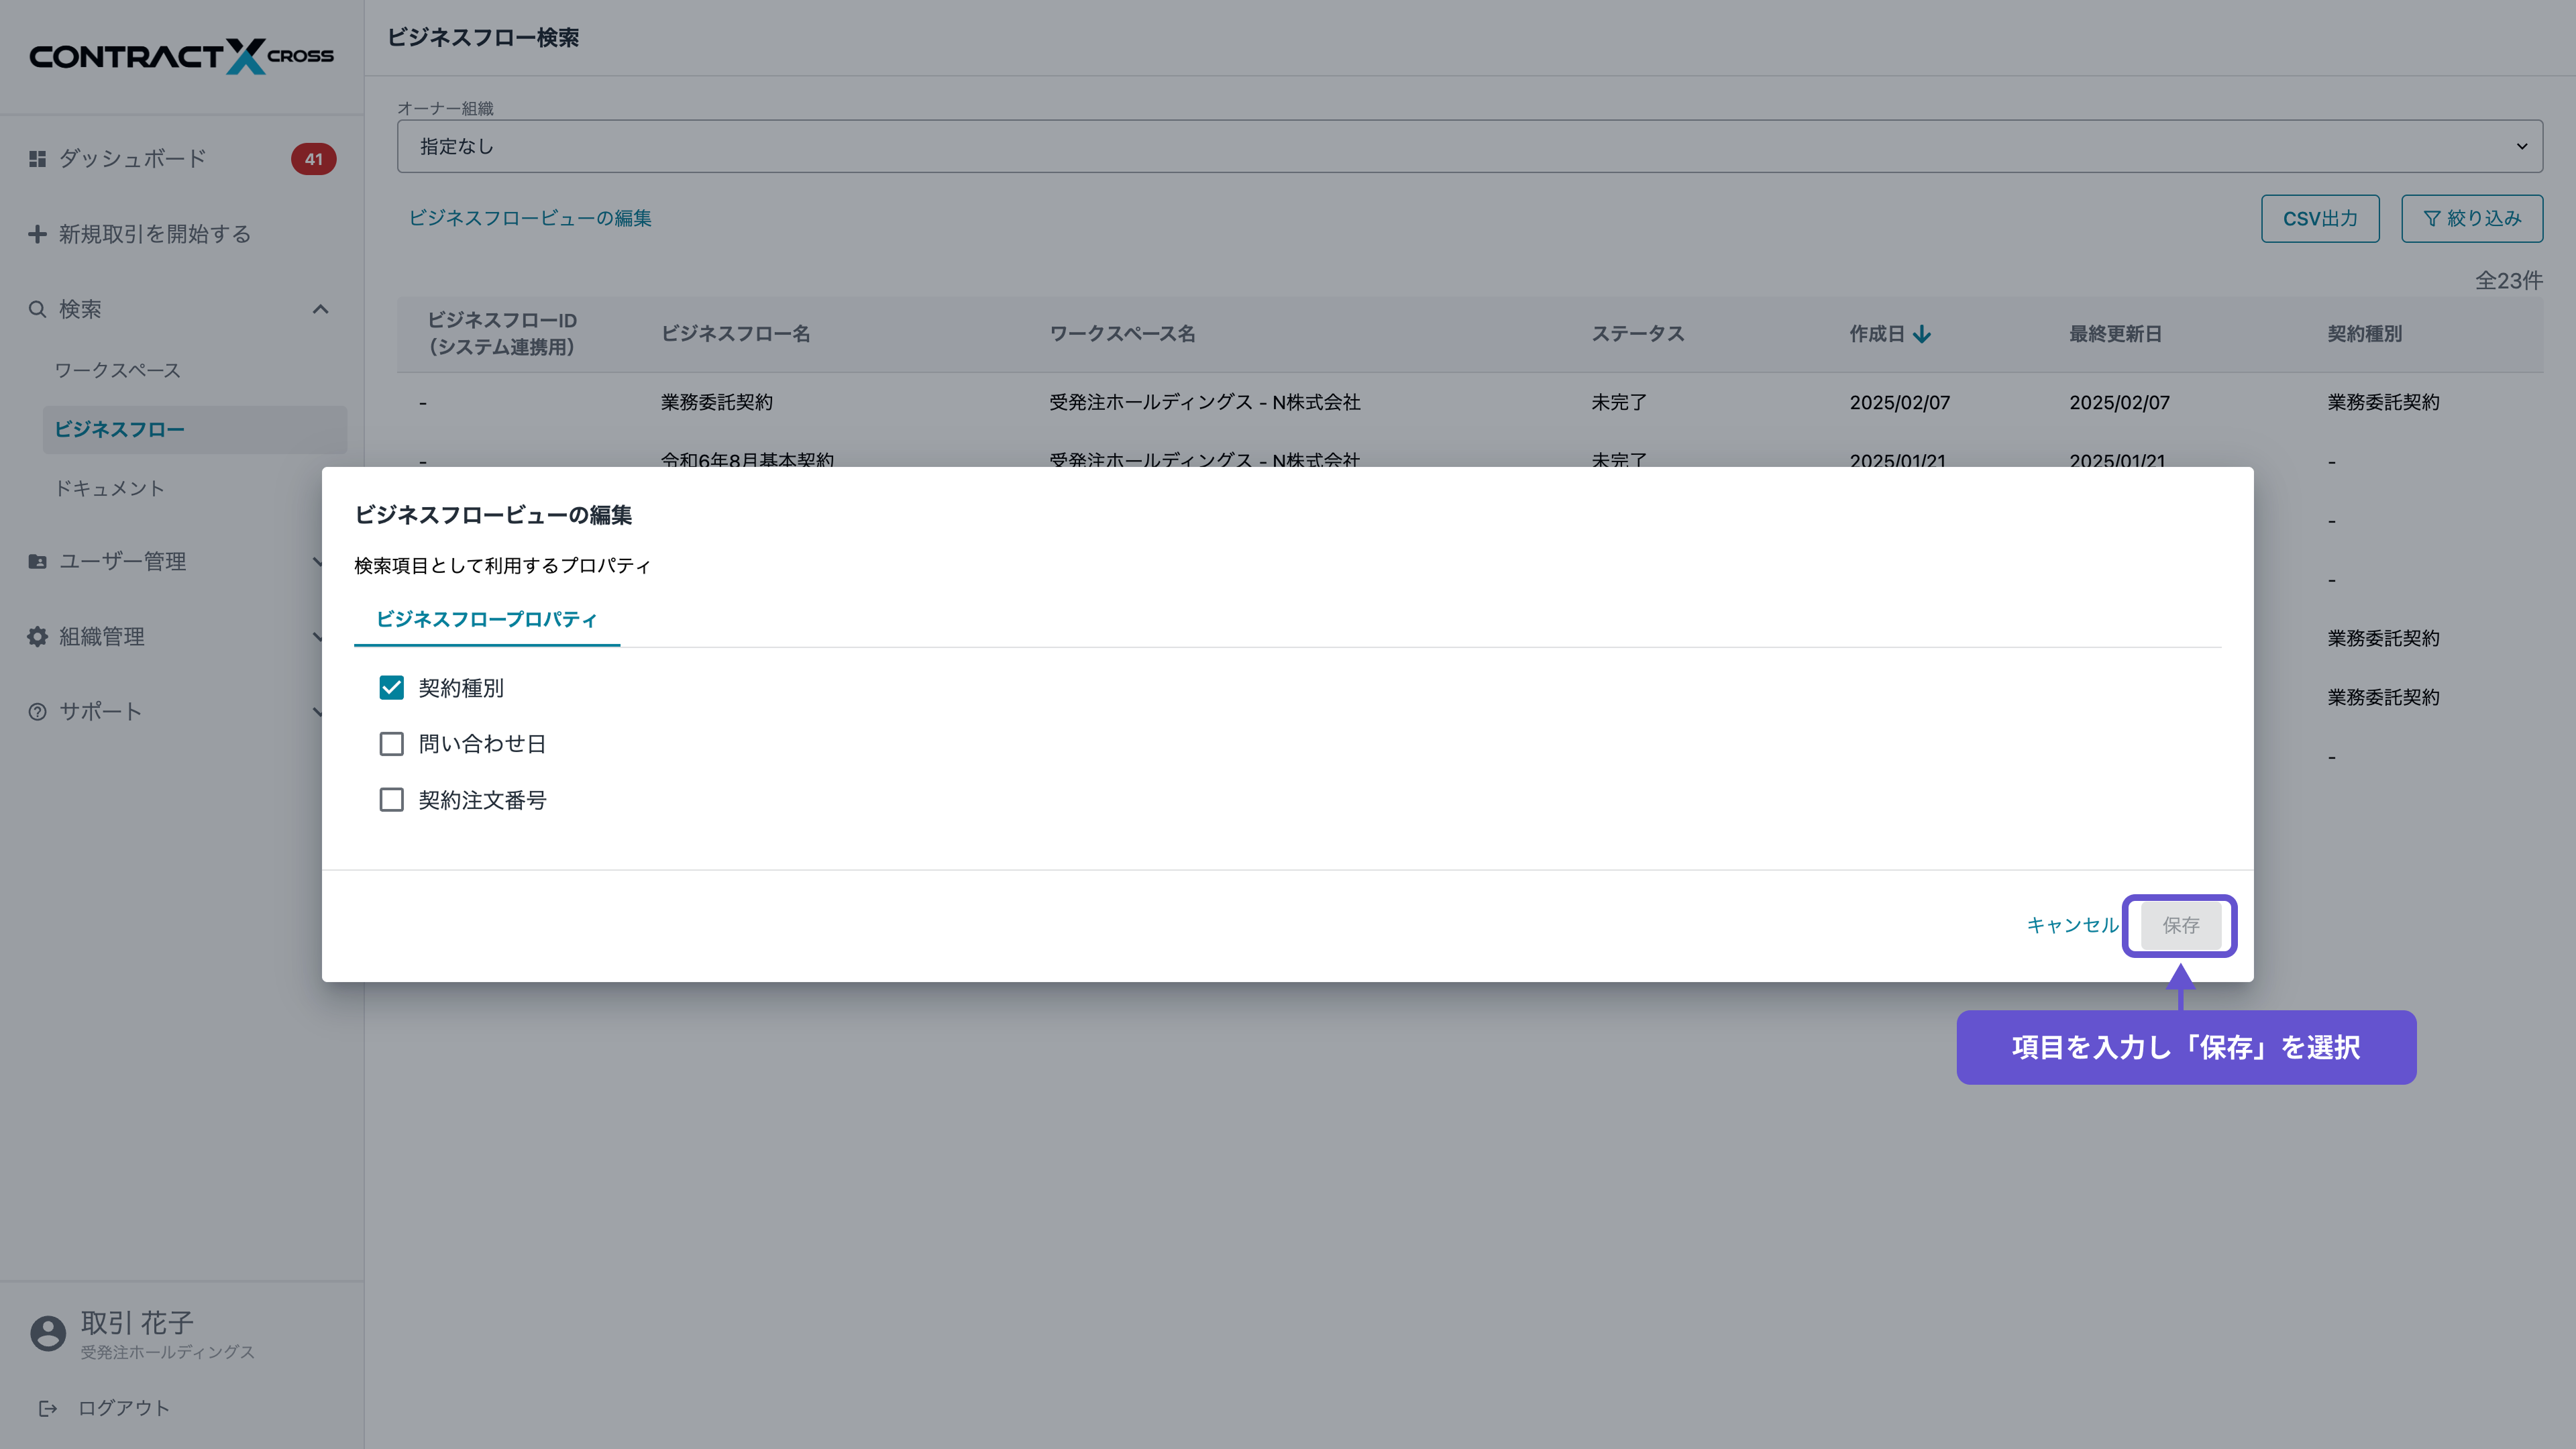Click the 41 notification badge
Viewport: 2576px width, 1449px height.
point(313,159)
